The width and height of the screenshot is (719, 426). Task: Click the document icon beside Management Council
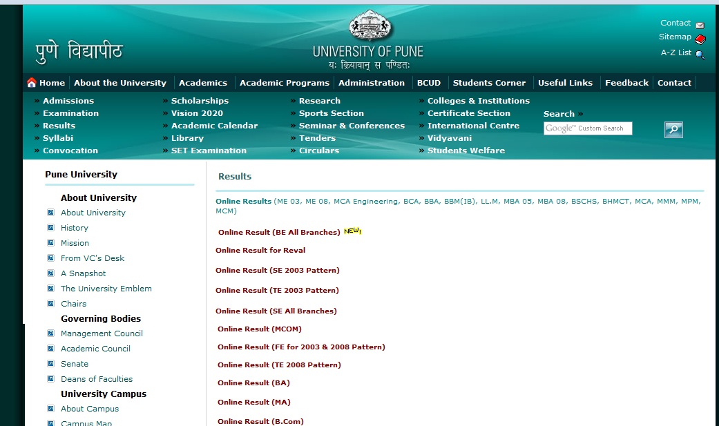pos(50,333)
